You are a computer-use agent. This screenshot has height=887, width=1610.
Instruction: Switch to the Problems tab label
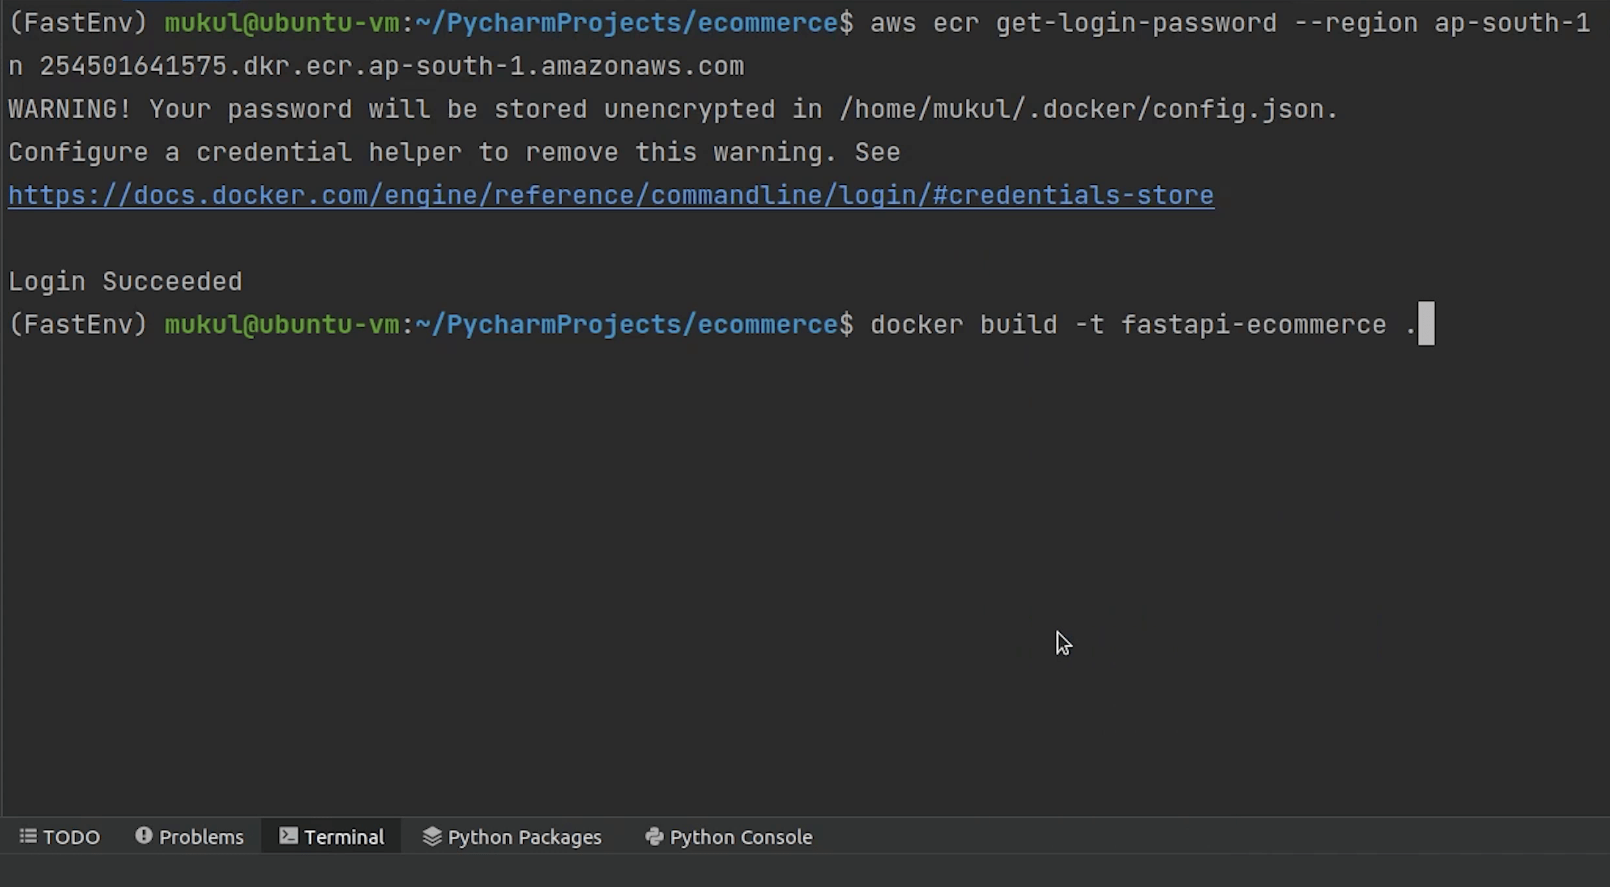tap(201, 837)
